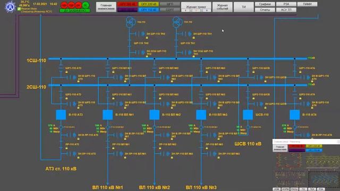Open the Отчеты reports page
Image resolution: width=340 pixels, height=191 pixels.
pyautogui.click(x=265, y=10)
